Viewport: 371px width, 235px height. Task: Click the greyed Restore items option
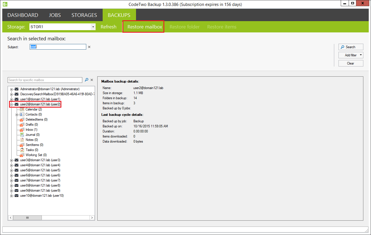tap(222, 27)
